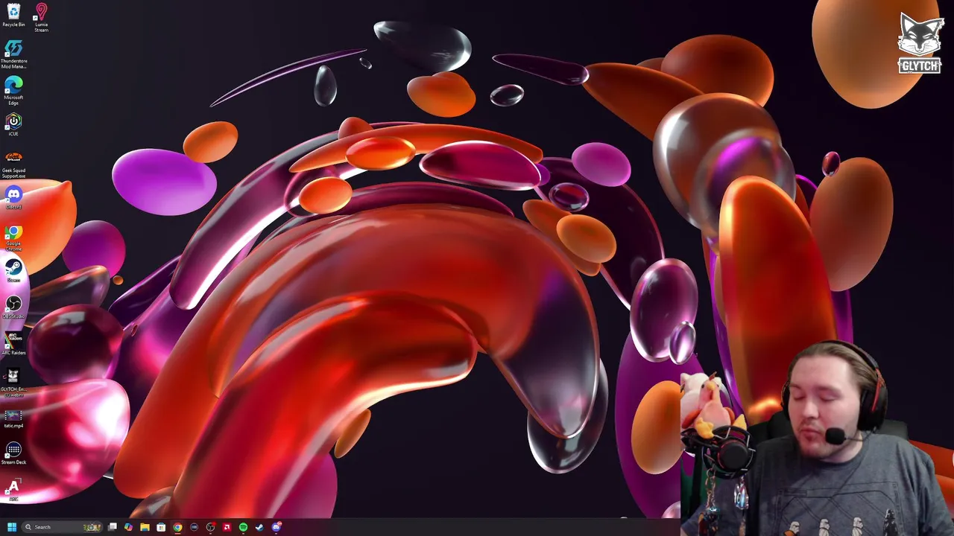Select the Lumia Stream desktop shortcut

click(41, 18)
